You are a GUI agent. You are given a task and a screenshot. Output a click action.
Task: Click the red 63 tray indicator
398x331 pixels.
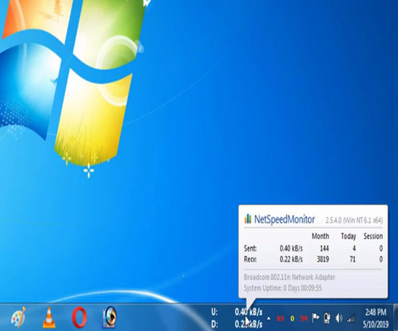[x=280, y=318]
